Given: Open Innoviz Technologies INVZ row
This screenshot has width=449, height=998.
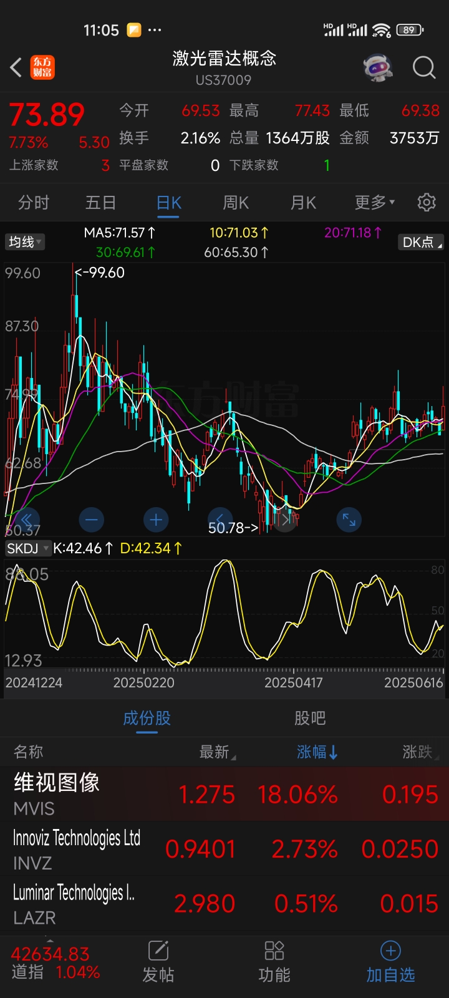Looking at the screenshot, I should pos(224,849).
